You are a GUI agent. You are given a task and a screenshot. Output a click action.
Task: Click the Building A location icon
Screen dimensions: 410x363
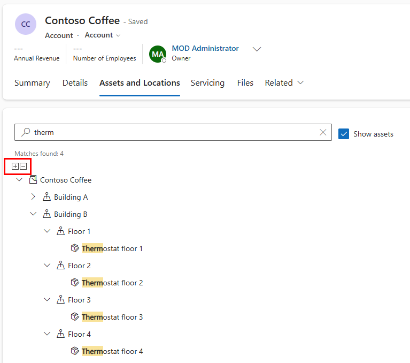47,196
